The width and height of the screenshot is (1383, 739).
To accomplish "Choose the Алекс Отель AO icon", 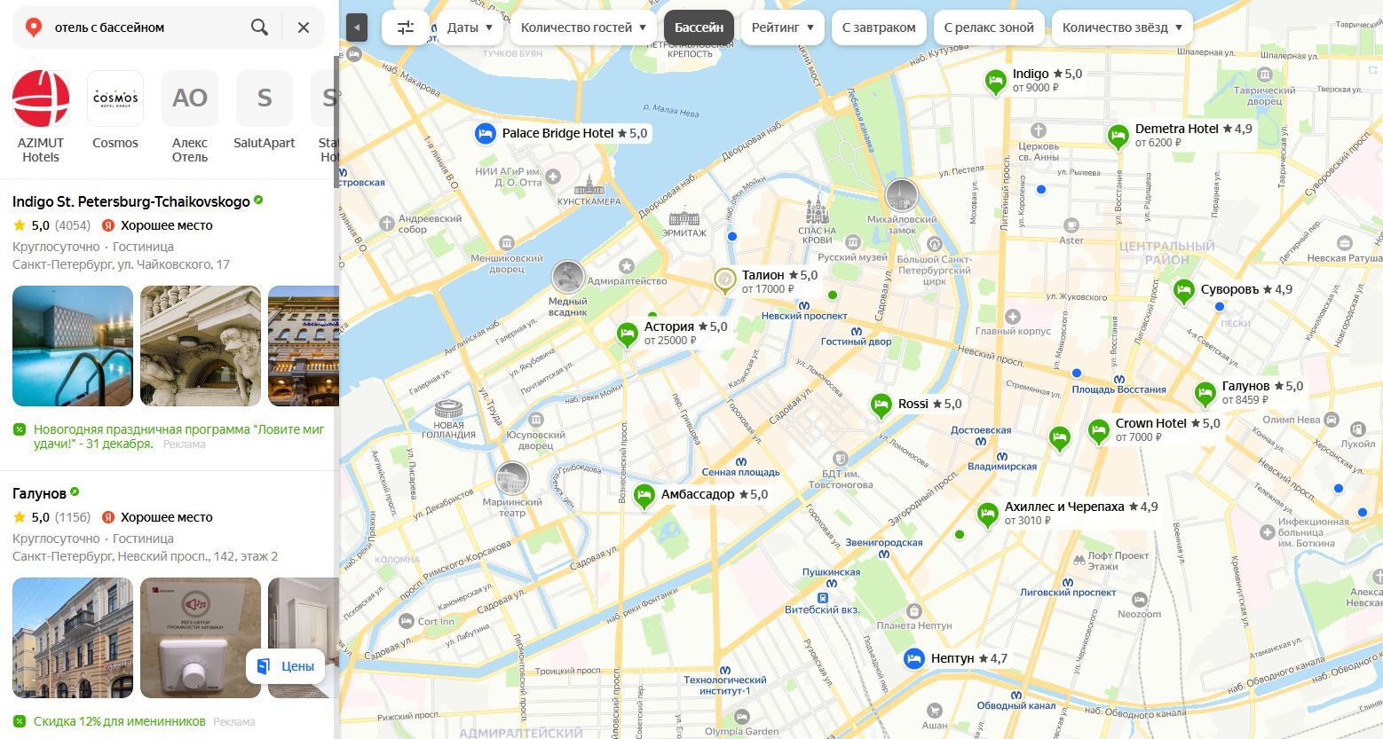I will [x=190, y=98].
